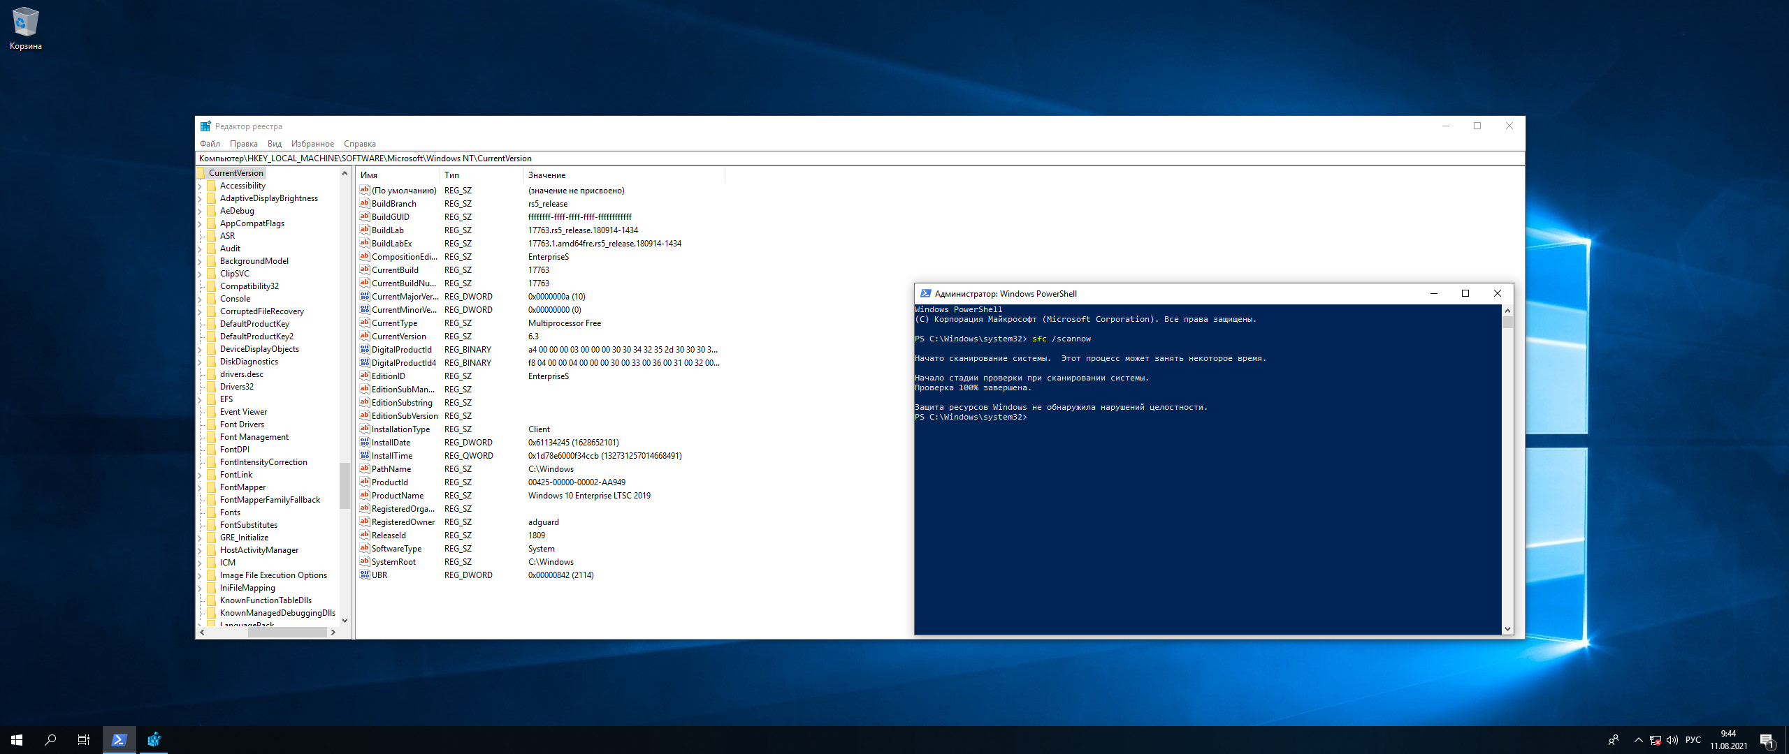Viewport: 1789px width, 754px height.
Task: Click the Registry Editor title bar icon
Action: pyautogui.click(x=205, y=126)
